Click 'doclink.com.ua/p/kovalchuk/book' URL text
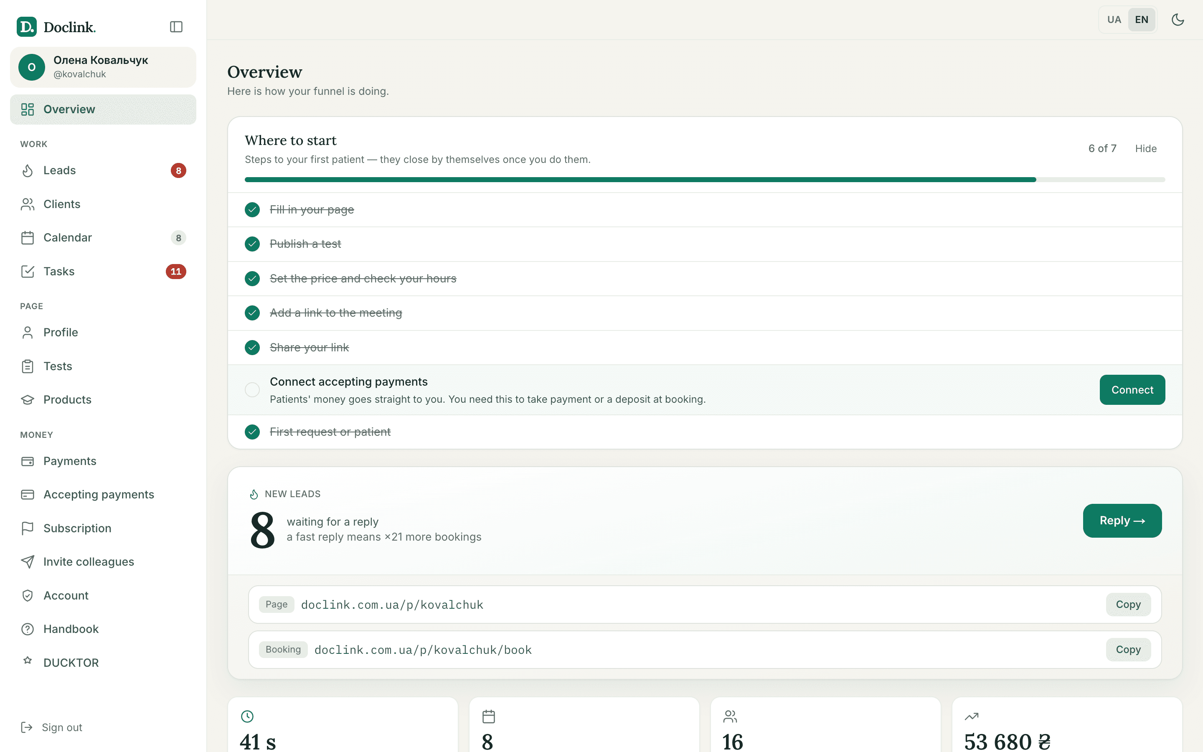The image size is (1203, 752). click(x=423, y=650)
